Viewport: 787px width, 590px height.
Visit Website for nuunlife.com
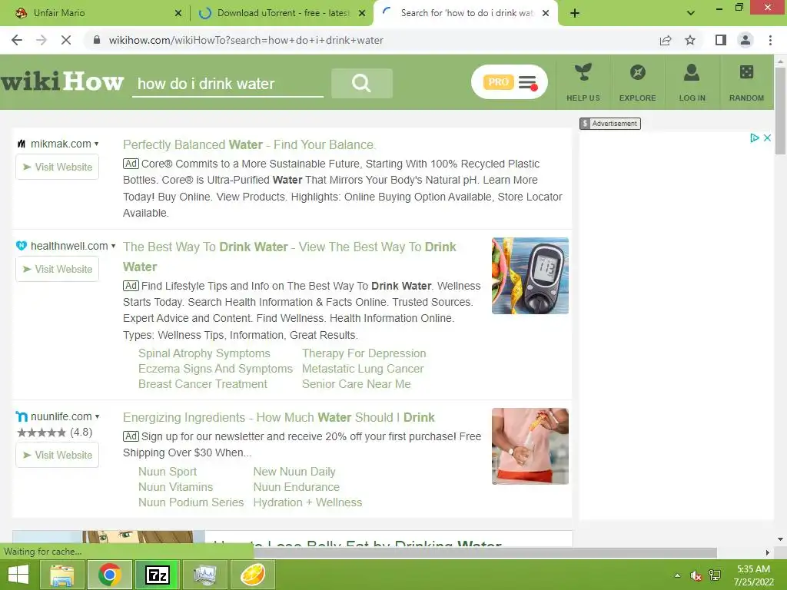click(x=57, y=455)
